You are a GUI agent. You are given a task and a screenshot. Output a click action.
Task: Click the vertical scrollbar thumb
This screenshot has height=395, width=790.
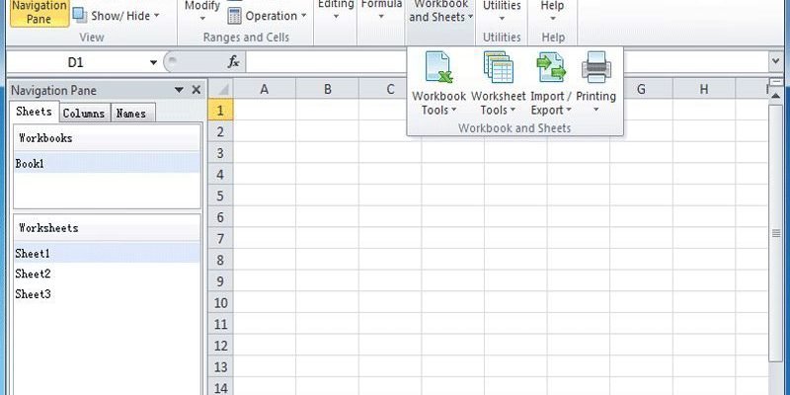776,233
